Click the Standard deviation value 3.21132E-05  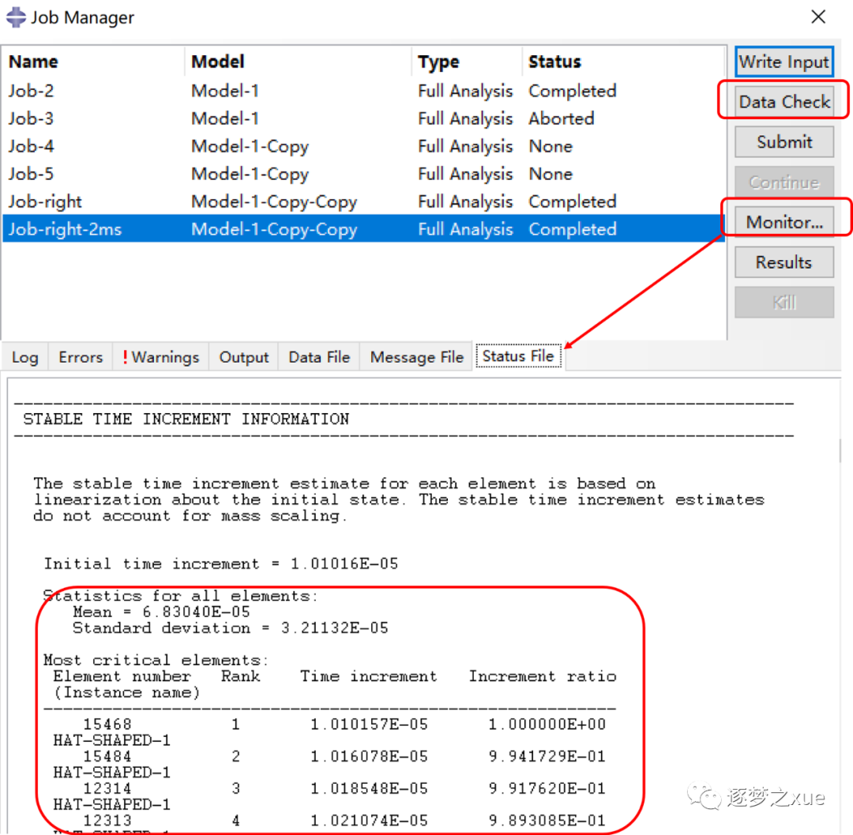(335, 628)
